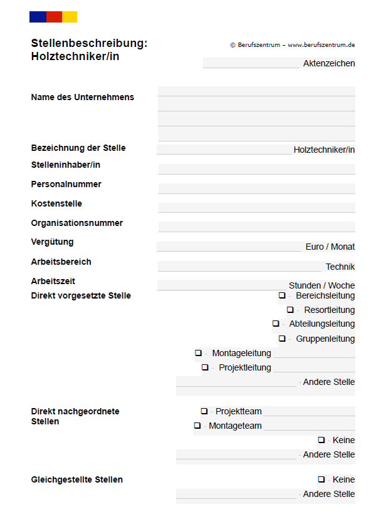Select the Organisationsnummer field
The image size is (376, 532).
257,227
